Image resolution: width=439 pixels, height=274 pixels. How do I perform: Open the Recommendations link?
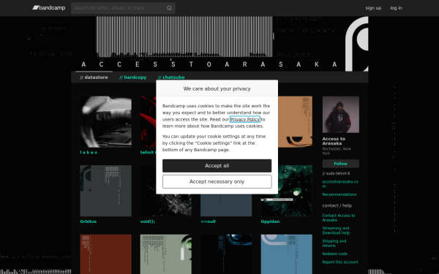(339, 194)
